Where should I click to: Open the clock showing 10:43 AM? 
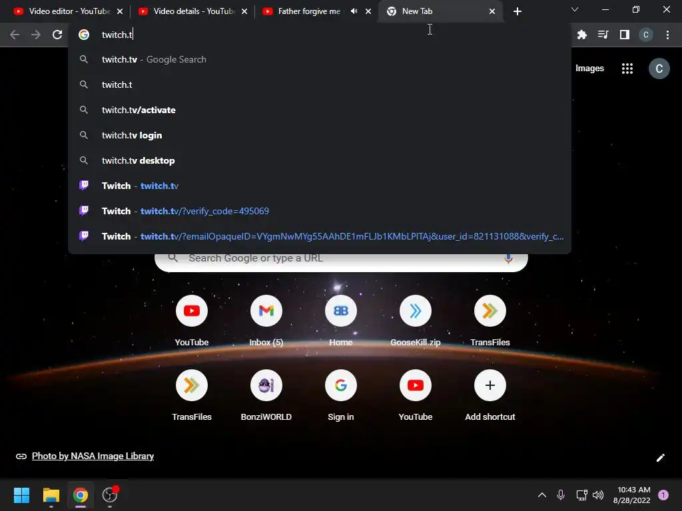tap(631, 495)
